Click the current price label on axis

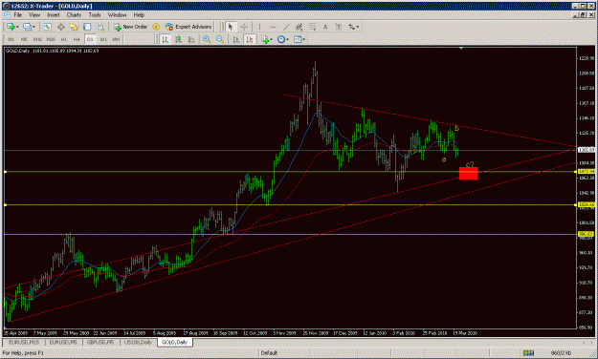pyautogui.click(x=587, y=150)
